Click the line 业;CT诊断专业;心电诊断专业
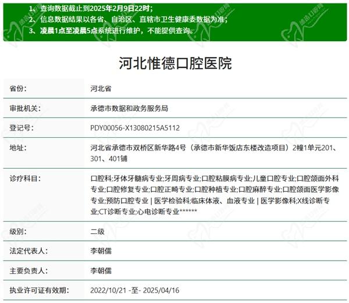 tap(144, 211)
